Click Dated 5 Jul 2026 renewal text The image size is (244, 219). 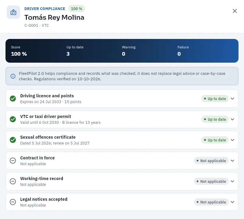pos(55,143)
